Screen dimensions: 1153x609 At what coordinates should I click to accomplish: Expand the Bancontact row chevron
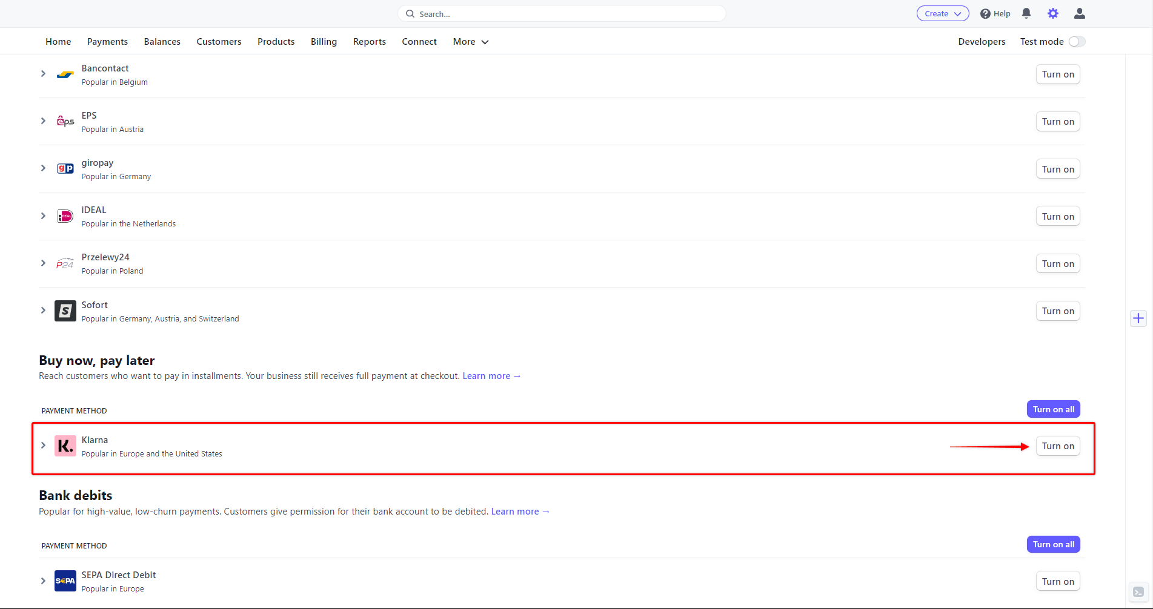click(x=43, y=74)
